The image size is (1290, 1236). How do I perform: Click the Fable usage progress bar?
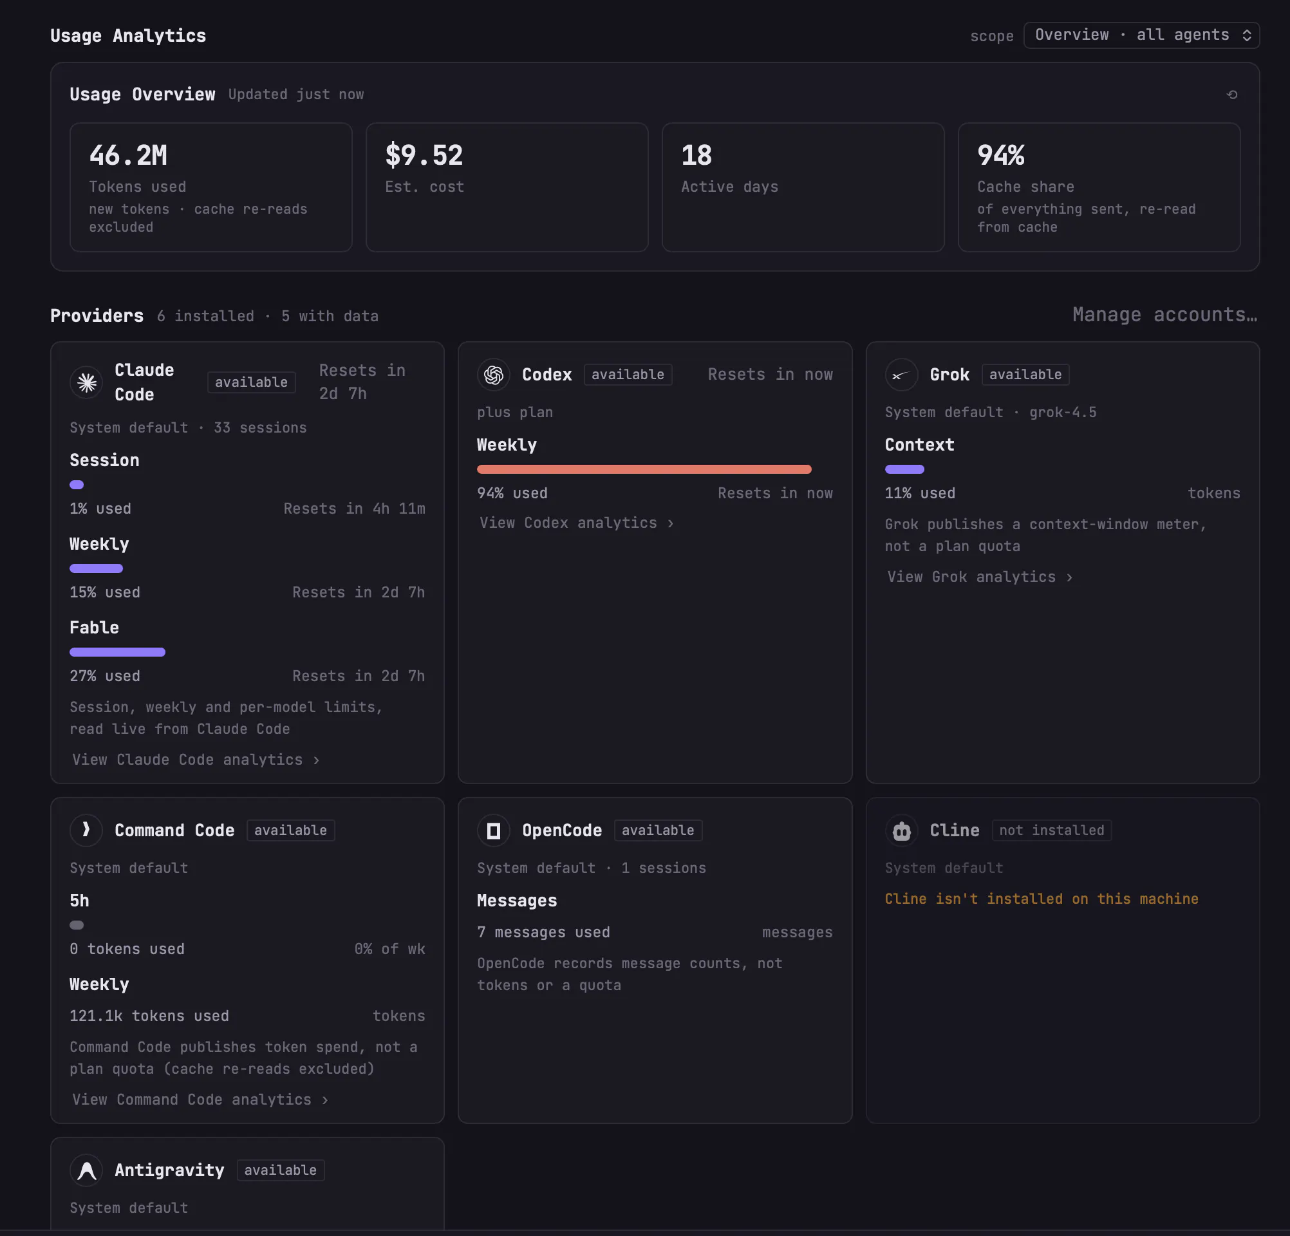click(x=117, y=651)
